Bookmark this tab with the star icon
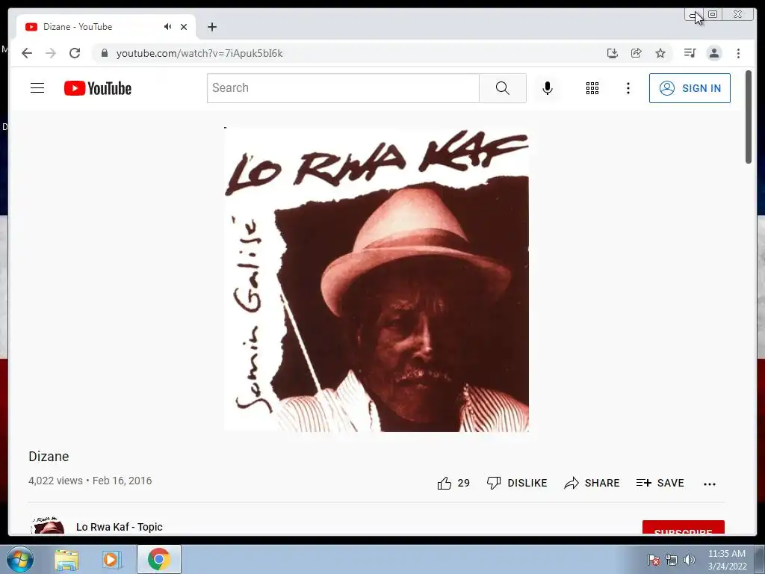Viewport: 765px width, 574px height. click(660, 53)
